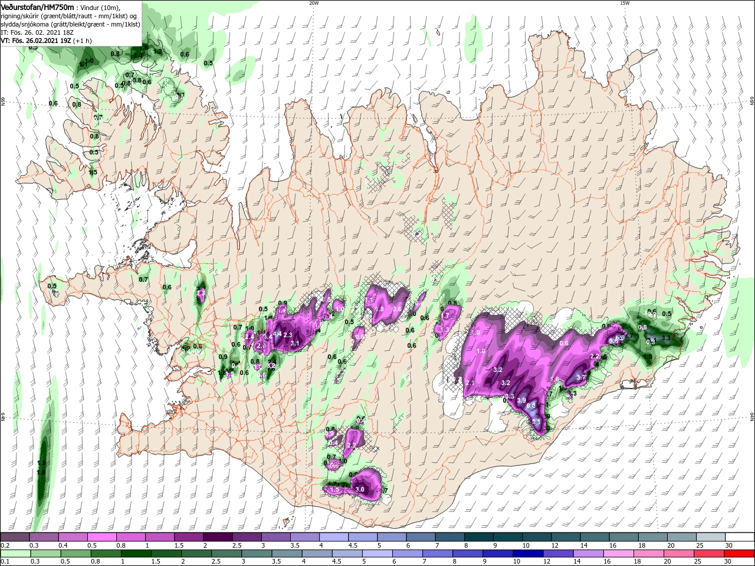The width and height of the screenshot is (755, 566).
Task: Select the navy blue swatch above lower label 10
Action: click(x=528, y=554)
